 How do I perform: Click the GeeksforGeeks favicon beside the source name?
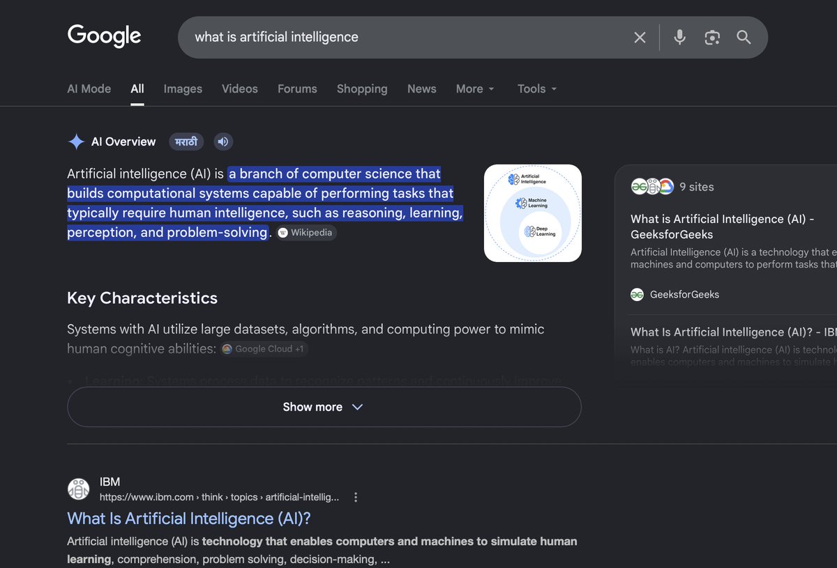pos(637,294)
